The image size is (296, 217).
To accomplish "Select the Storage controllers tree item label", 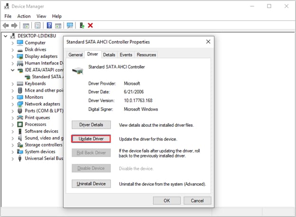I will click(44, 145).
